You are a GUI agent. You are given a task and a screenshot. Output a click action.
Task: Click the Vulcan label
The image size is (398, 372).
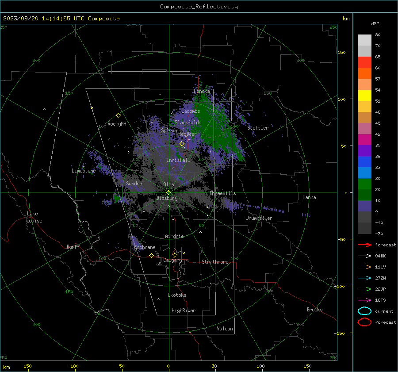coord(225,329)
